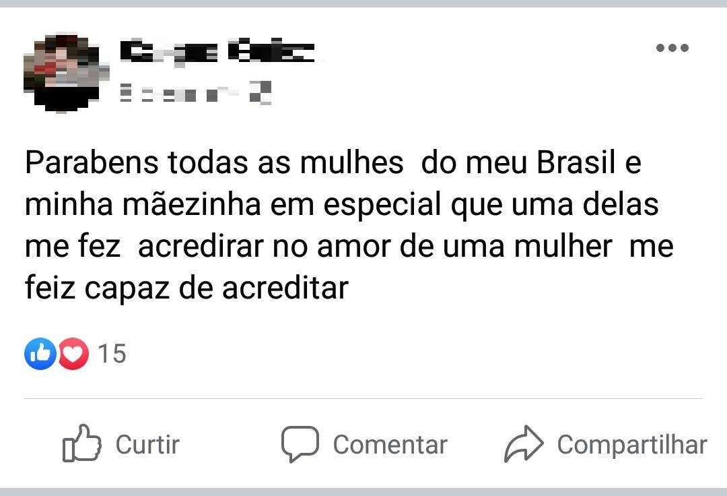Click the Curtir thumbs-up outline icon
727x496 pixels.
coord(81,443)
